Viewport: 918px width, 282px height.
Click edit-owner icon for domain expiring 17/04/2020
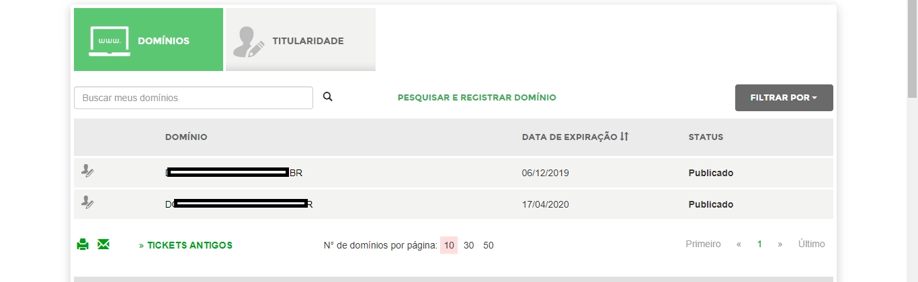point(87,202)
